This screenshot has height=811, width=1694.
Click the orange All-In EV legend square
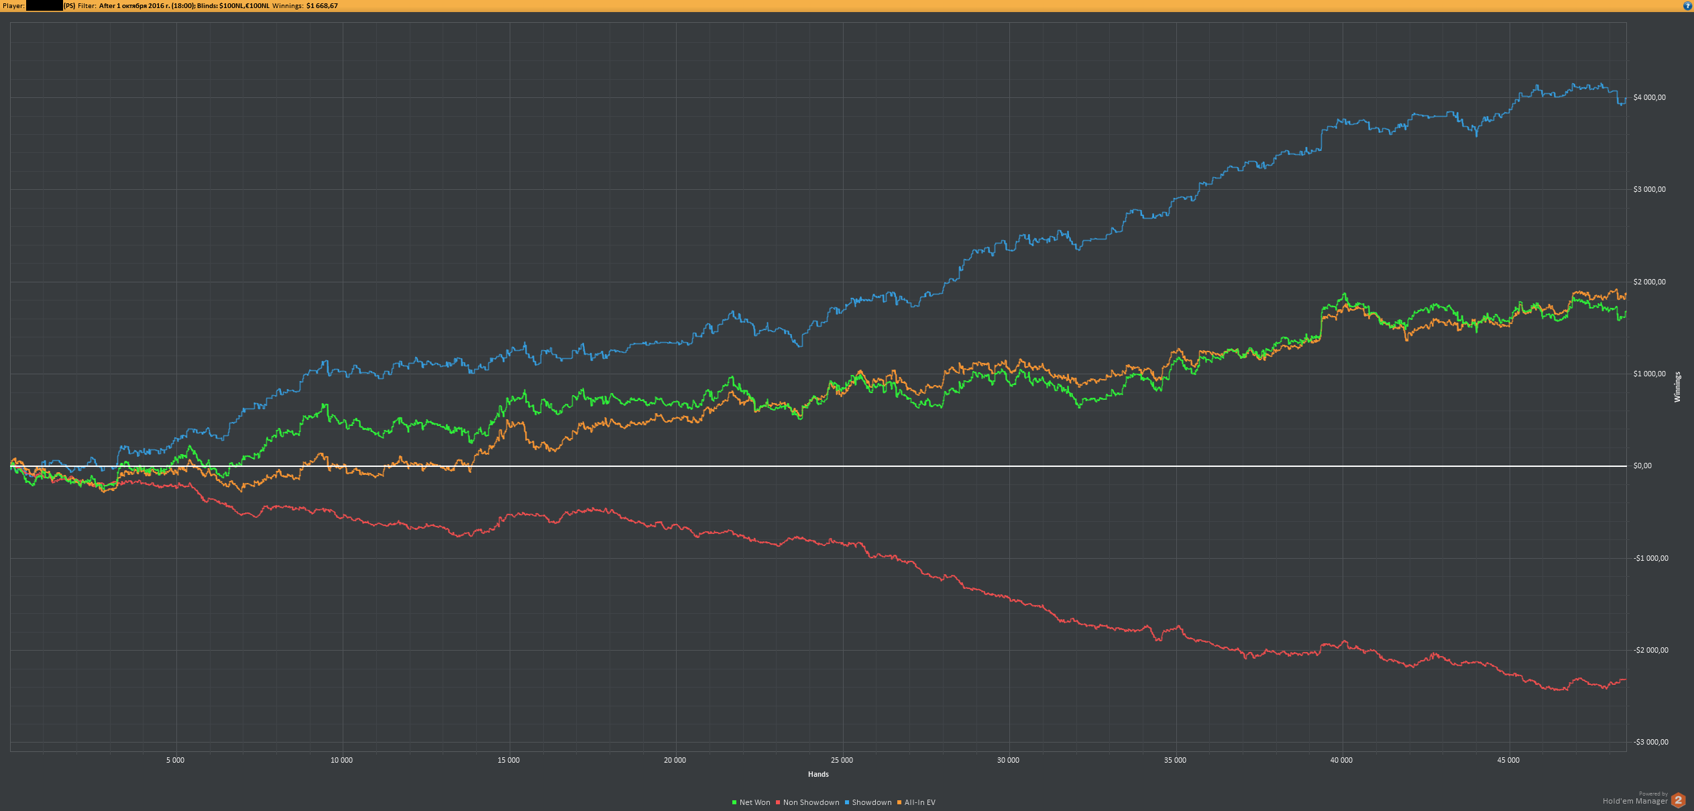(x=899, y=802)
